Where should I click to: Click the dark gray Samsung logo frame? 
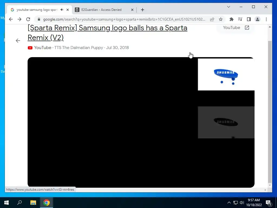point(226,122)
